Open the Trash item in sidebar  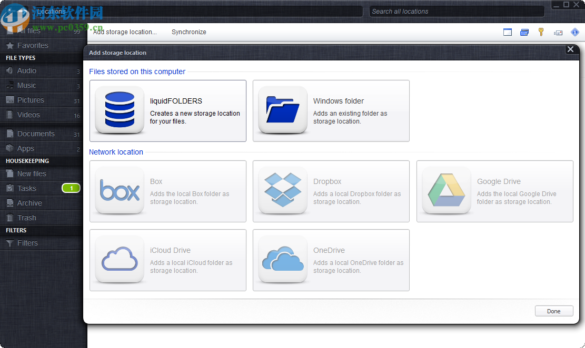[27, 218]
